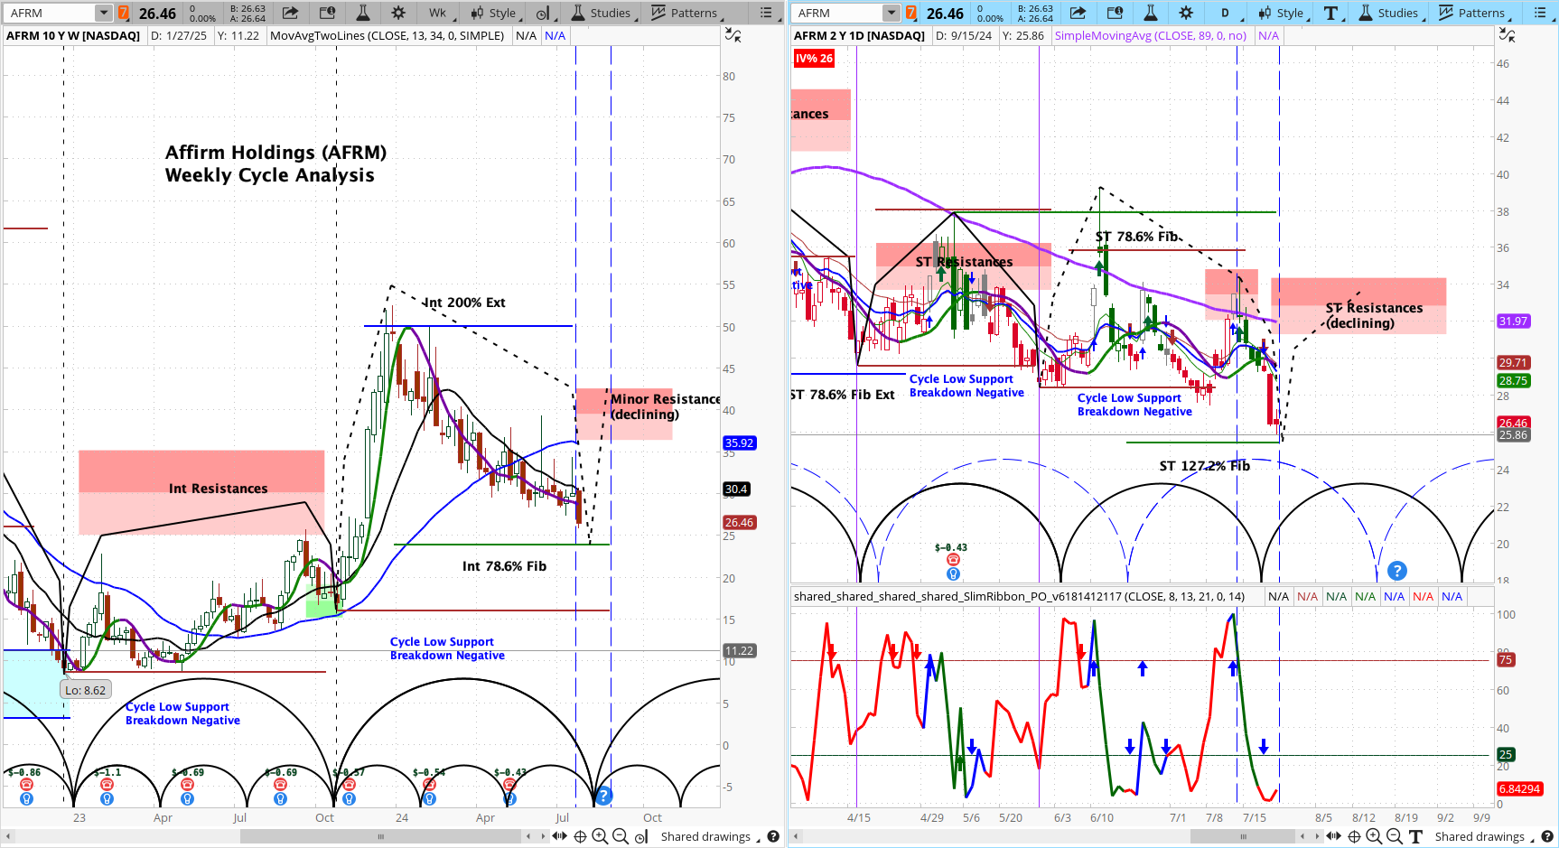Click the alert book icon in right toolbar
The width and height of the screenshot is (1559, 848).
1116,13
